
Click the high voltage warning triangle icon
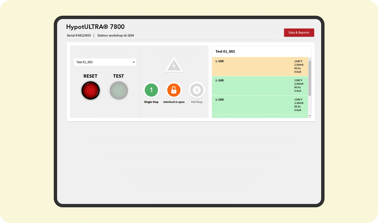pyautogui.click(x=174, y=65)
